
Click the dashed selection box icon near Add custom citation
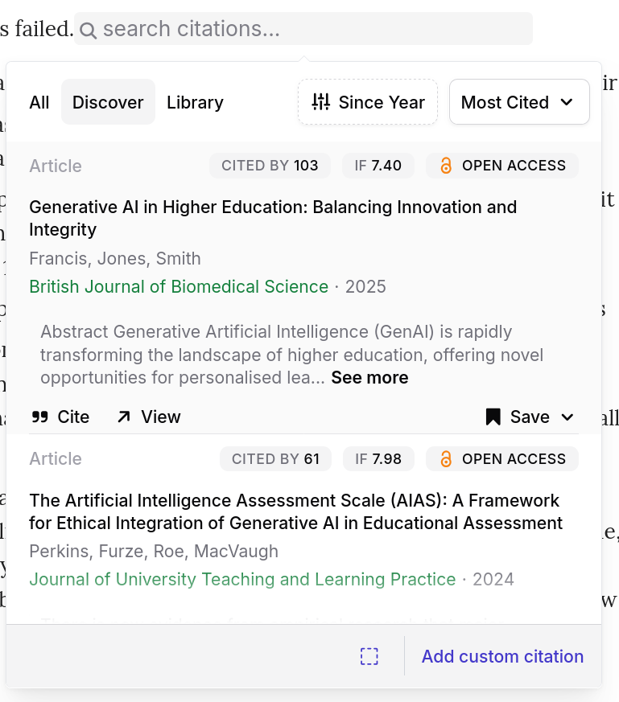coord(369,656)
